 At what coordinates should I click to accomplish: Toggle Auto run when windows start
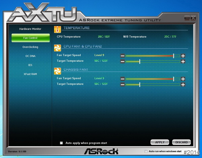pos(146,151)
